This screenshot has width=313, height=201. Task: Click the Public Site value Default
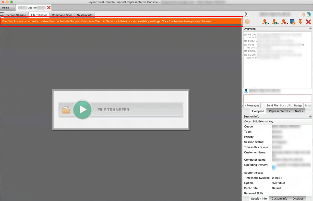click(276, 188)
